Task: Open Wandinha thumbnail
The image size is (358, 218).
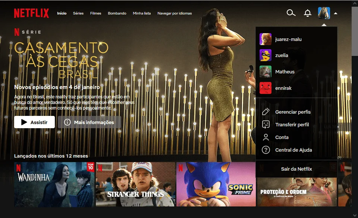Action: pos(54,184)
